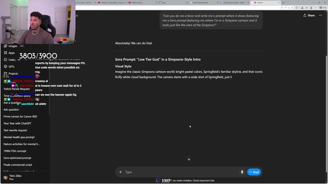
Task: Open the browser Favorites list icon
Action: [306, 8]
